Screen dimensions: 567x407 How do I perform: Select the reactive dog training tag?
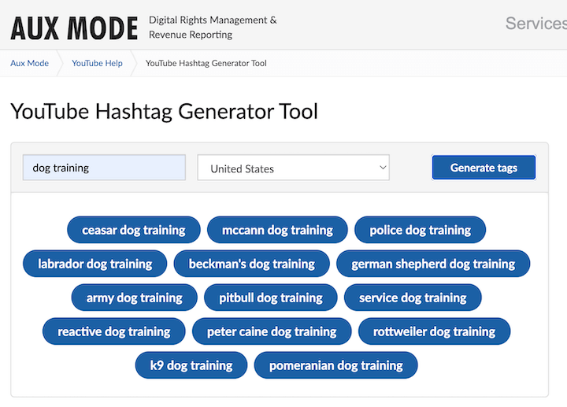click(x=114, y=331)
